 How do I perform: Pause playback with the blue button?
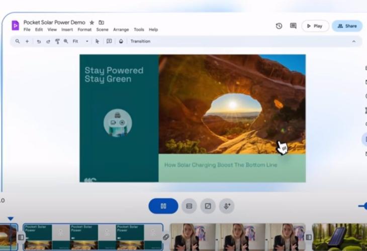click(x=163, y=206)
